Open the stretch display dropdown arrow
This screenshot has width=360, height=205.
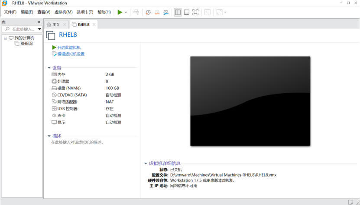225,13
